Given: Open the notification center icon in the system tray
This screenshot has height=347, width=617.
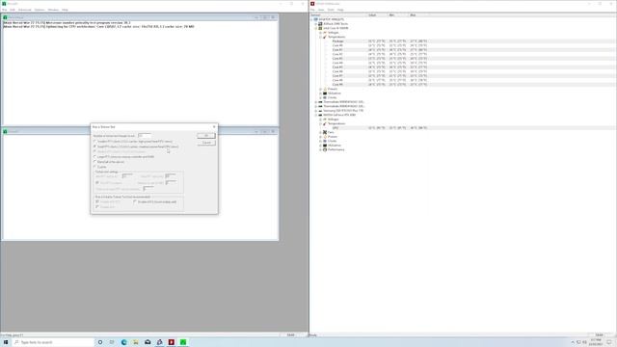Looking at the screenshot, I should point(609,342).
